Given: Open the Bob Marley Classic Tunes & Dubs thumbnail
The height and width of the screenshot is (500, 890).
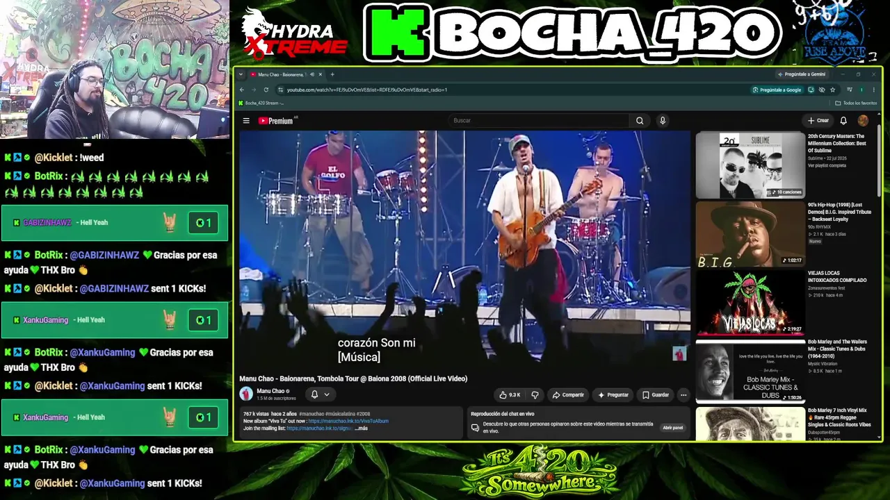Looking at the screenshot, I should tap(750, 371).
